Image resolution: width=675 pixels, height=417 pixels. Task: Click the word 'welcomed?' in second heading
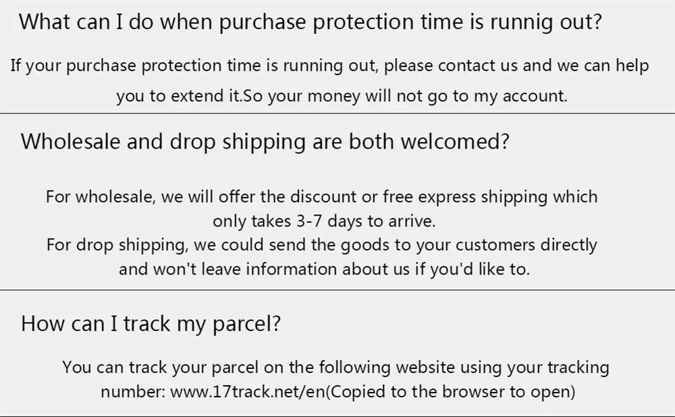(455, 141)
